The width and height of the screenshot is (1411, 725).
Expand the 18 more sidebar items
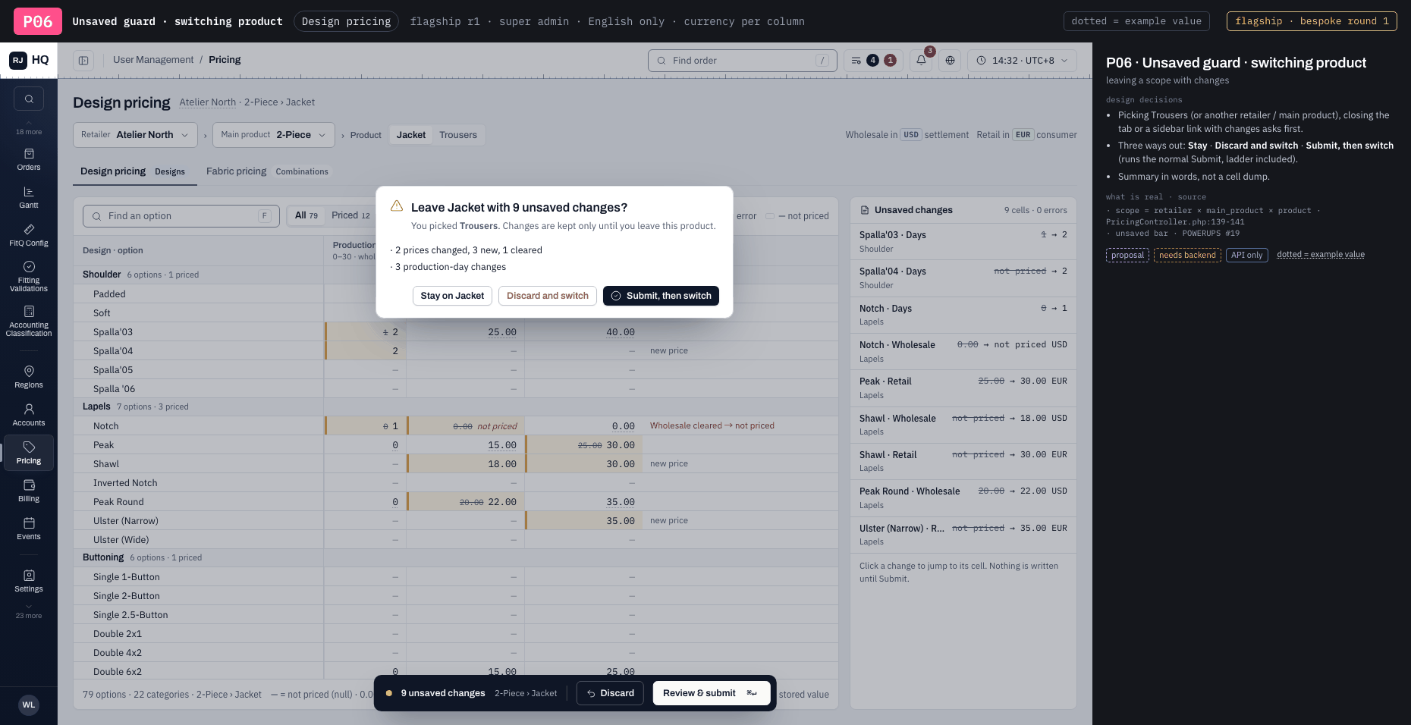tap(29, 127)
